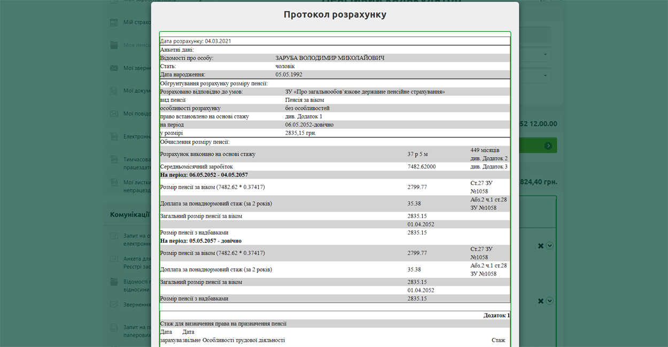Click Додаток 1 heading
The image size is (668, 347).
coord(496,315)
